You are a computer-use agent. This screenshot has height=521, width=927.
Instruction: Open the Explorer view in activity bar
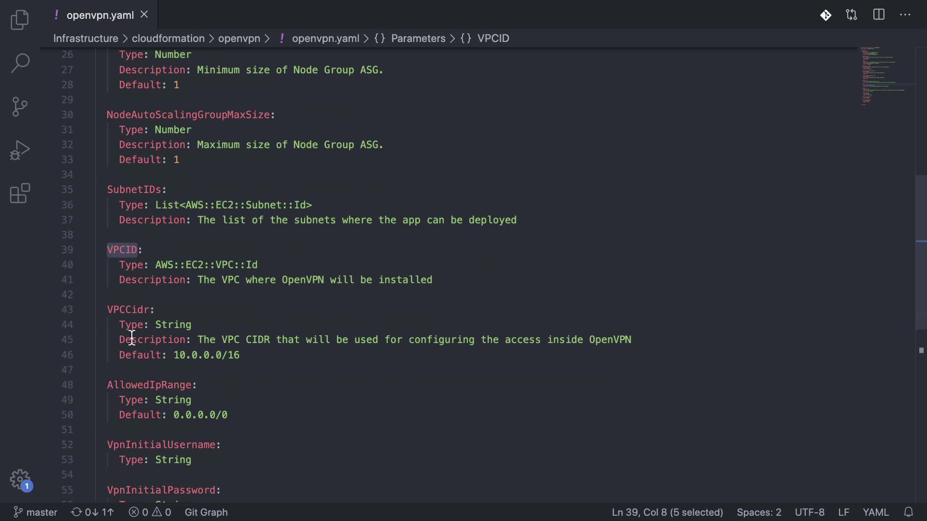(x=20, y=20)
